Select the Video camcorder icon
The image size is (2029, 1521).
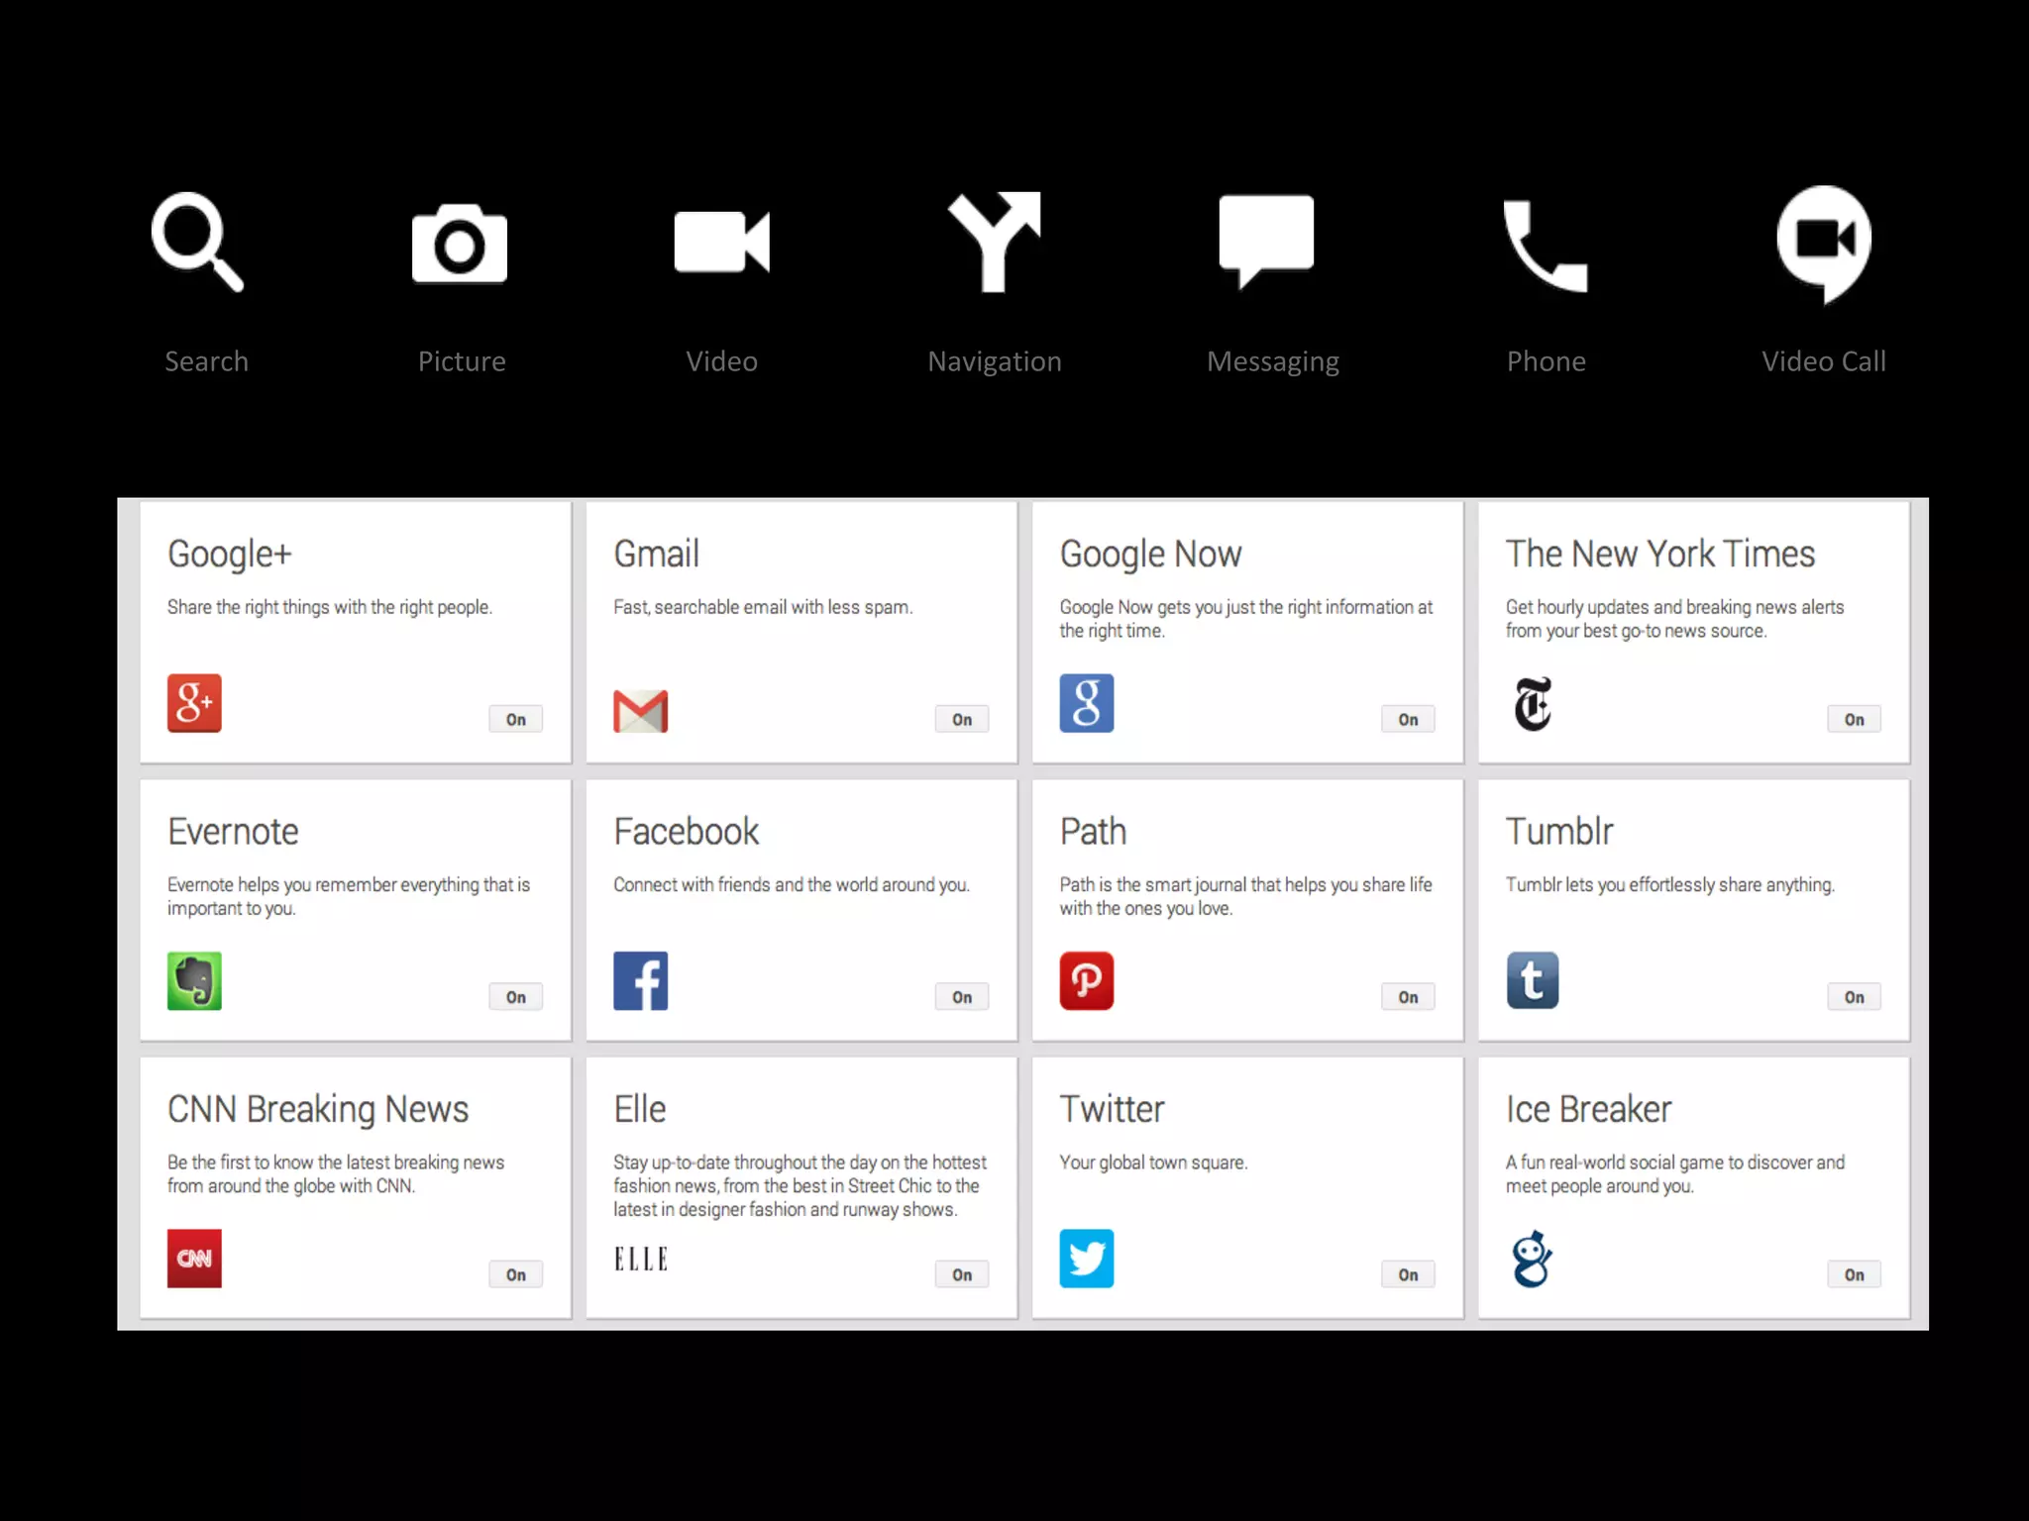(x=721, y=241)
